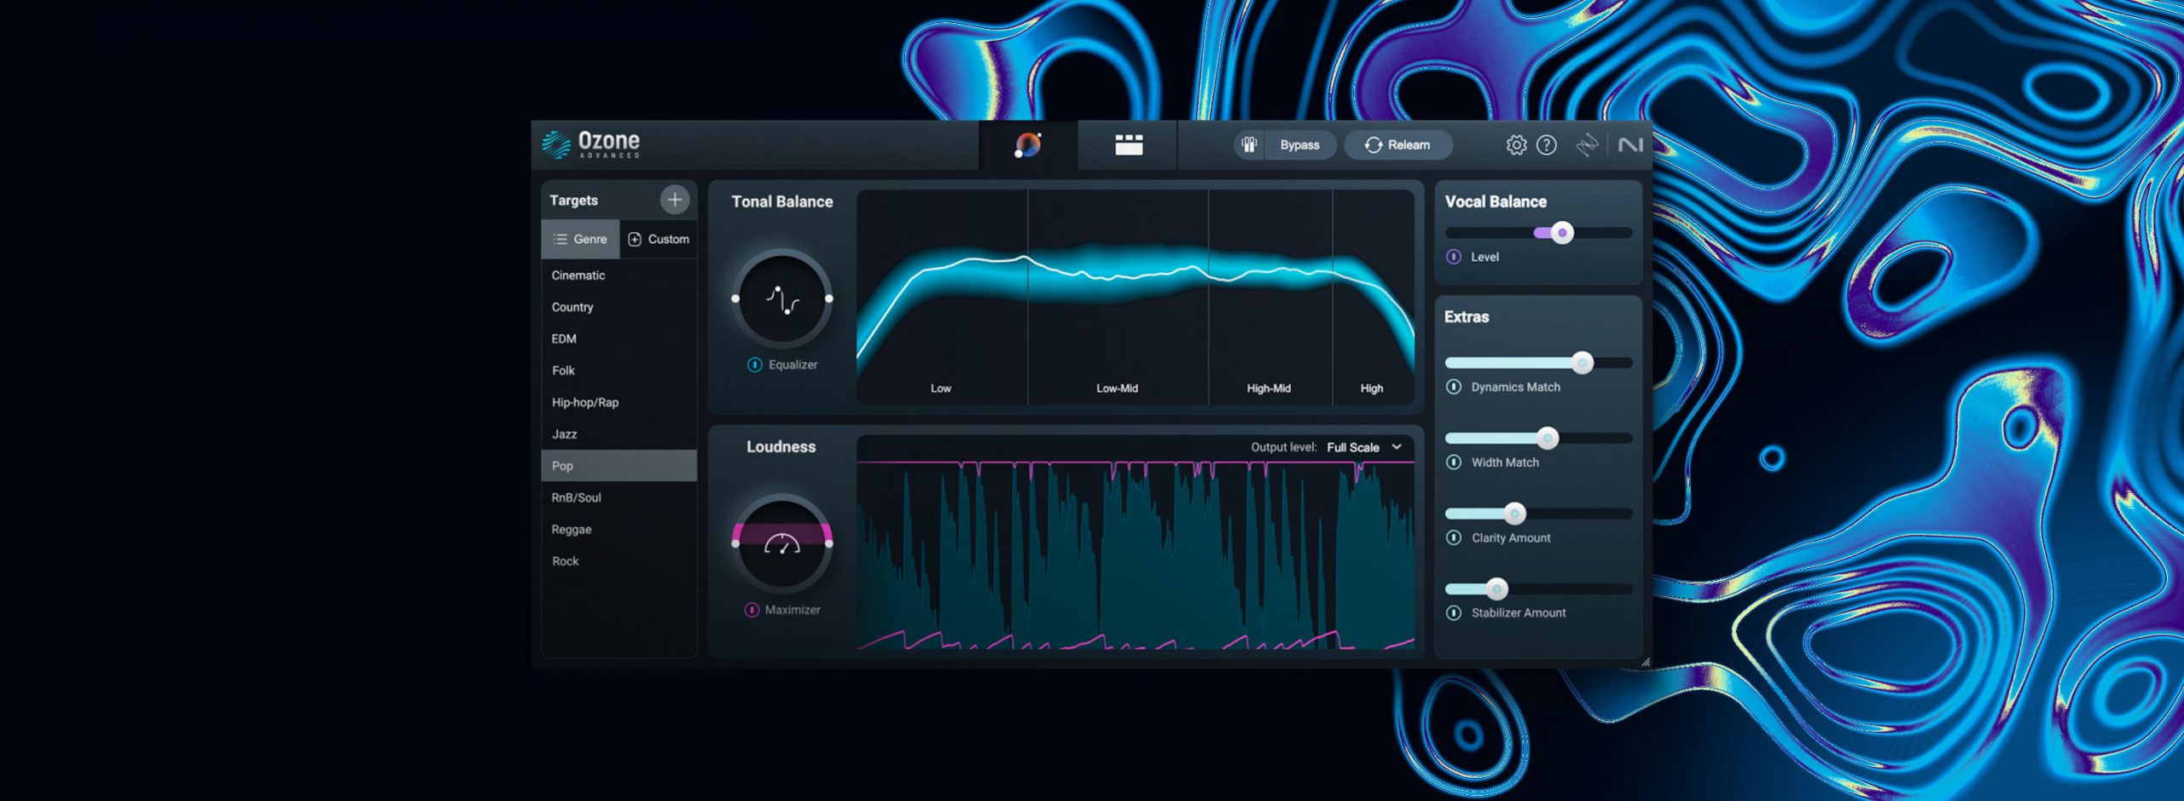
Task: Select the Genre targets tab
Action: coord(580,239)
